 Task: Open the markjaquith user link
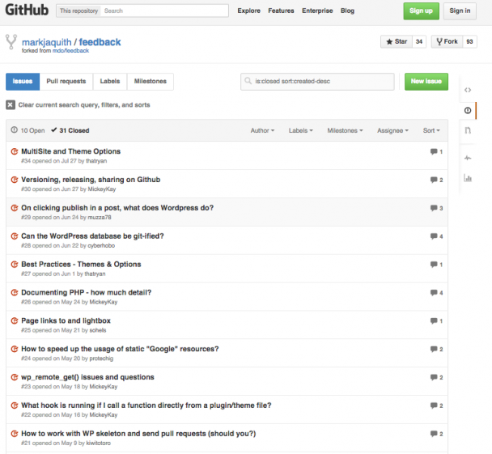point(46,42)
